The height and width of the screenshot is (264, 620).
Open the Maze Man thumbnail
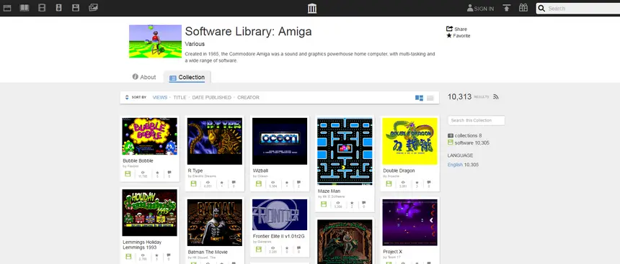(345, 151)
